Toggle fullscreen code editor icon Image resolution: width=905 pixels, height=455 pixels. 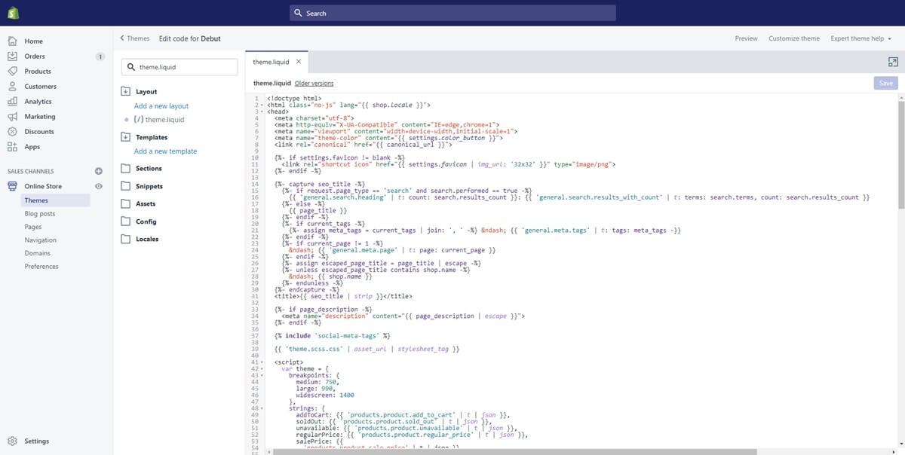click(x=893, y=62)
